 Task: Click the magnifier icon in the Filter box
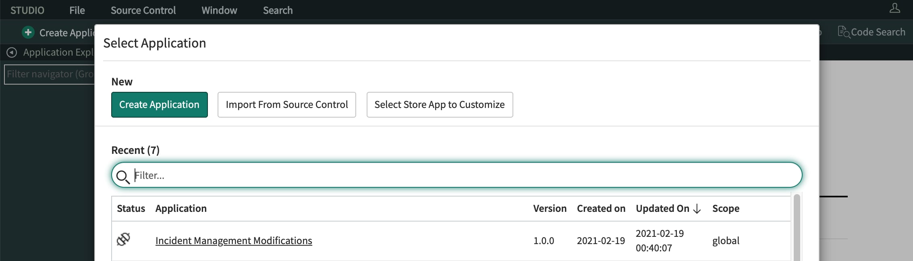pos(122,176)
